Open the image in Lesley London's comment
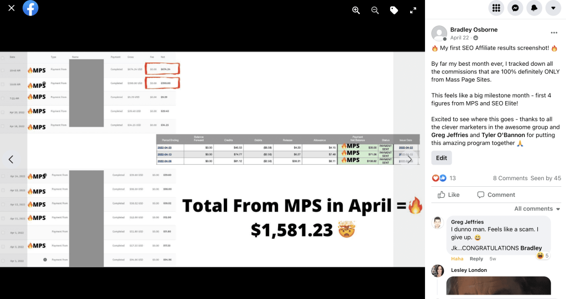Screen dimensions: 566x299 pyautogui.click(x=499, y=286)
